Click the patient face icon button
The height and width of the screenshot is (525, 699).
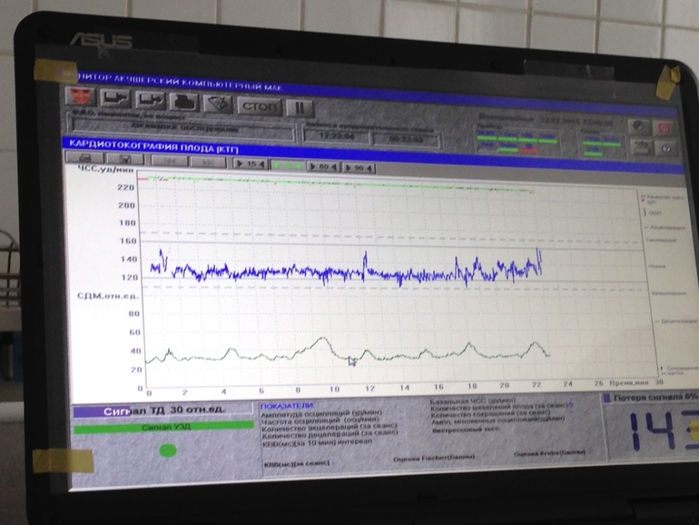pyautogui.click(x=81, y=98)
